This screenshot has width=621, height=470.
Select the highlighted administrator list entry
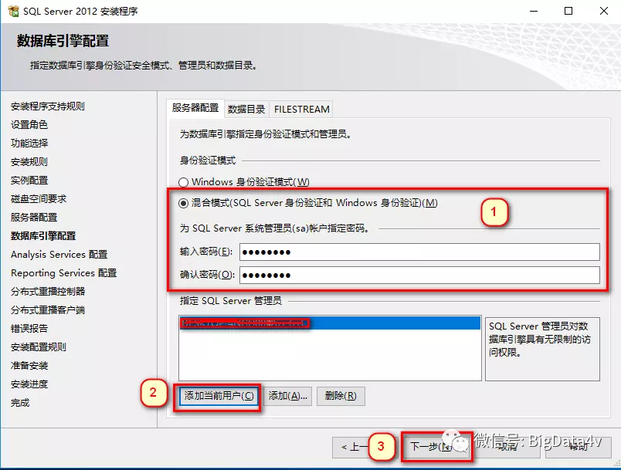[330, 323]
